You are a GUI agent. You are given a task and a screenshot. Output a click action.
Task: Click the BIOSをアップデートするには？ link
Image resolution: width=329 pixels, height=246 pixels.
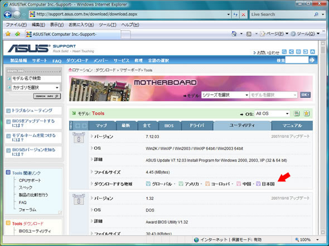[33, 123]
